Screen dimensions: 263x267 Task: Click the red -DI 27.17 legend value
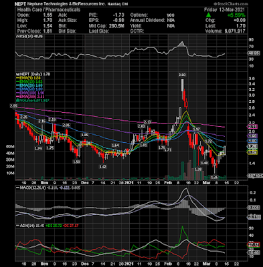(70, 226)
